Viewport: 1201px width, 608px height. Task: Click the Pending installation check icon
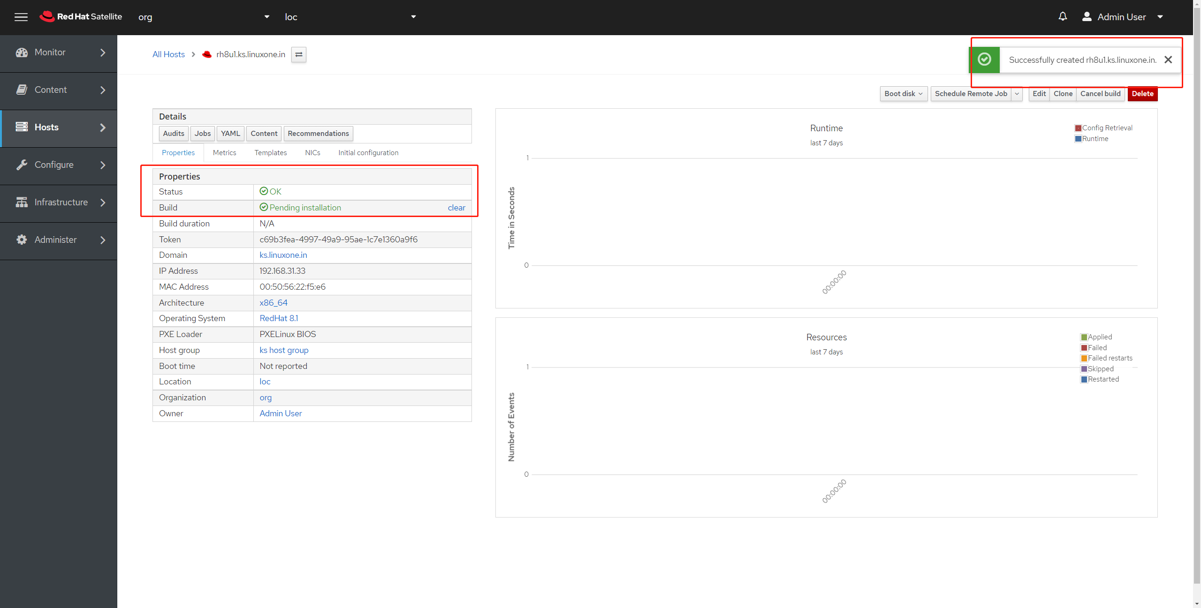(x=264, y=207)
